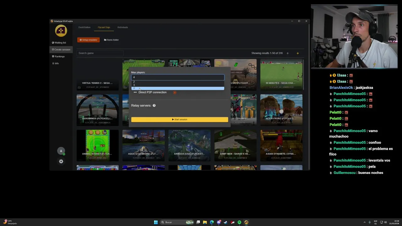Open the Windows Start menu
This screenshot has height=226, width=402.
156,222
